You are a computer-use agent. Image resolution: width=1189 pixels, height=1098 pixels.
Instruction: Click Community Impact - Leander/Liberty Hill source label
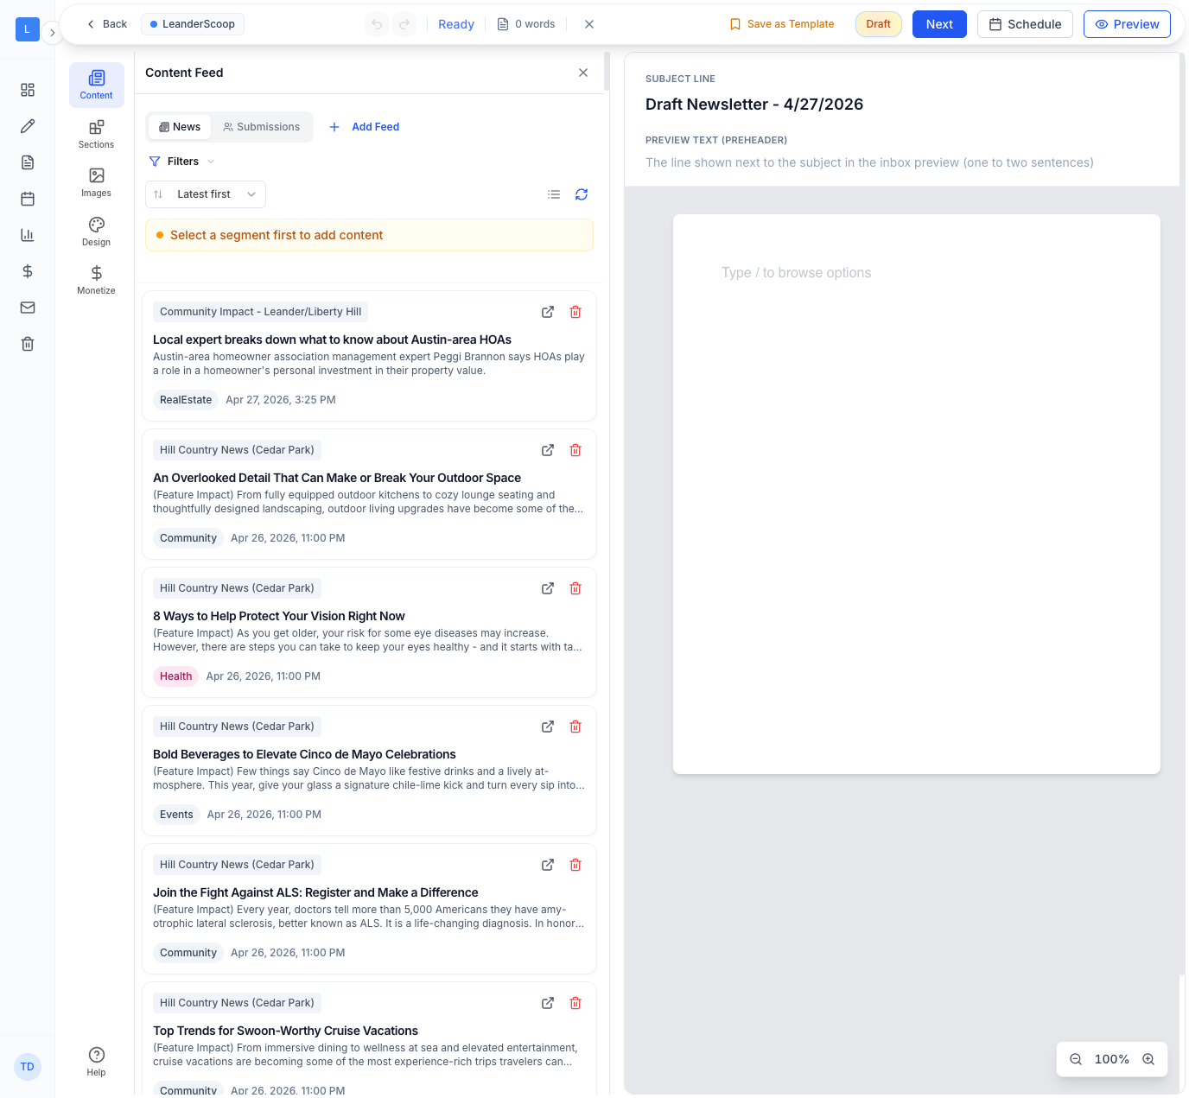coord(261,312)
